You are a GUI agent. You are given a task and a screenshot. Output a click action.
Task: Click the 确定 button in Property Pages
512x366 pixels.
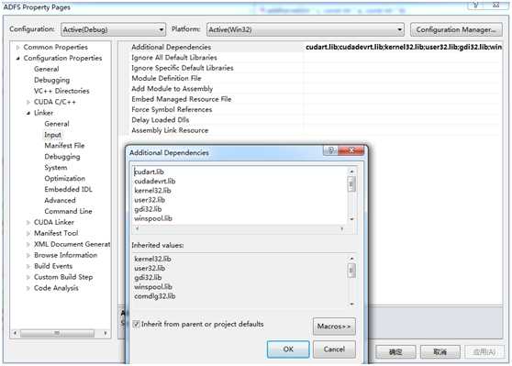[x=395, y=352]
